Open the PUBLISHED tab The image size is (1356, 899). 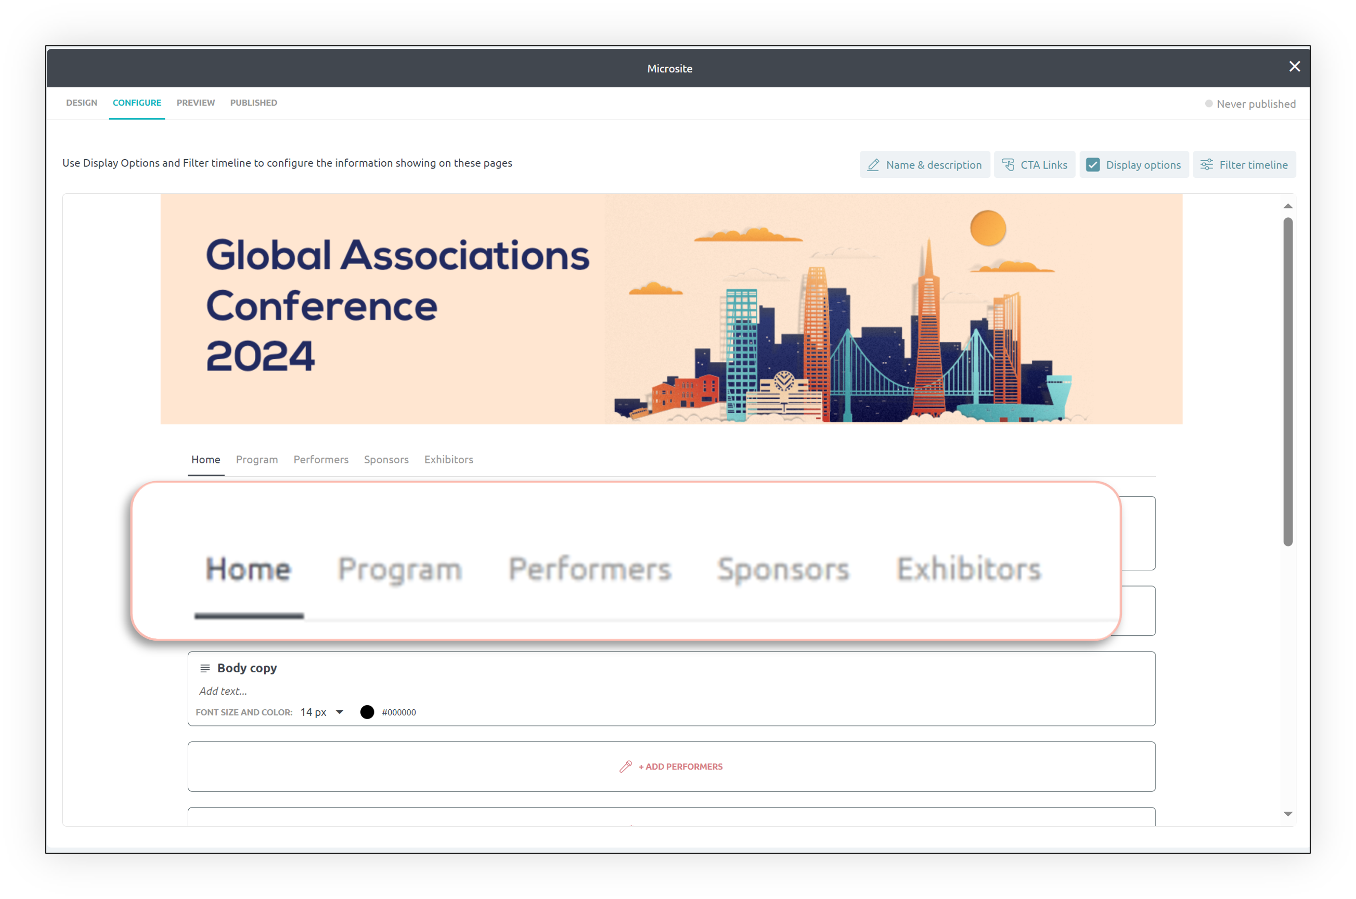click(253, 103)
